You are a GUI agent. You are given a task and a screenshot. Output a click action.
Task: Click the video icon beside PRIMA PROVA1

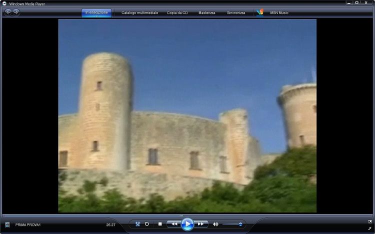[7, 225]
